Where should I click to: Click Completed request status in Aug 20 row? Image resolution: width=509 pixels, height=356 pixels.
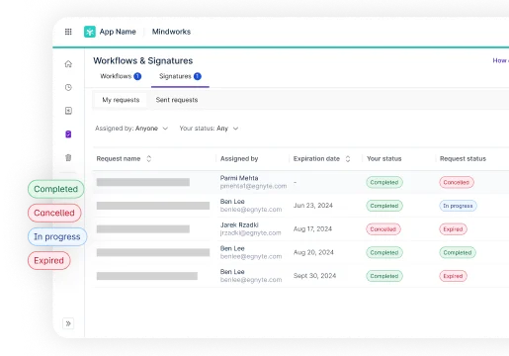coord(458,252)
